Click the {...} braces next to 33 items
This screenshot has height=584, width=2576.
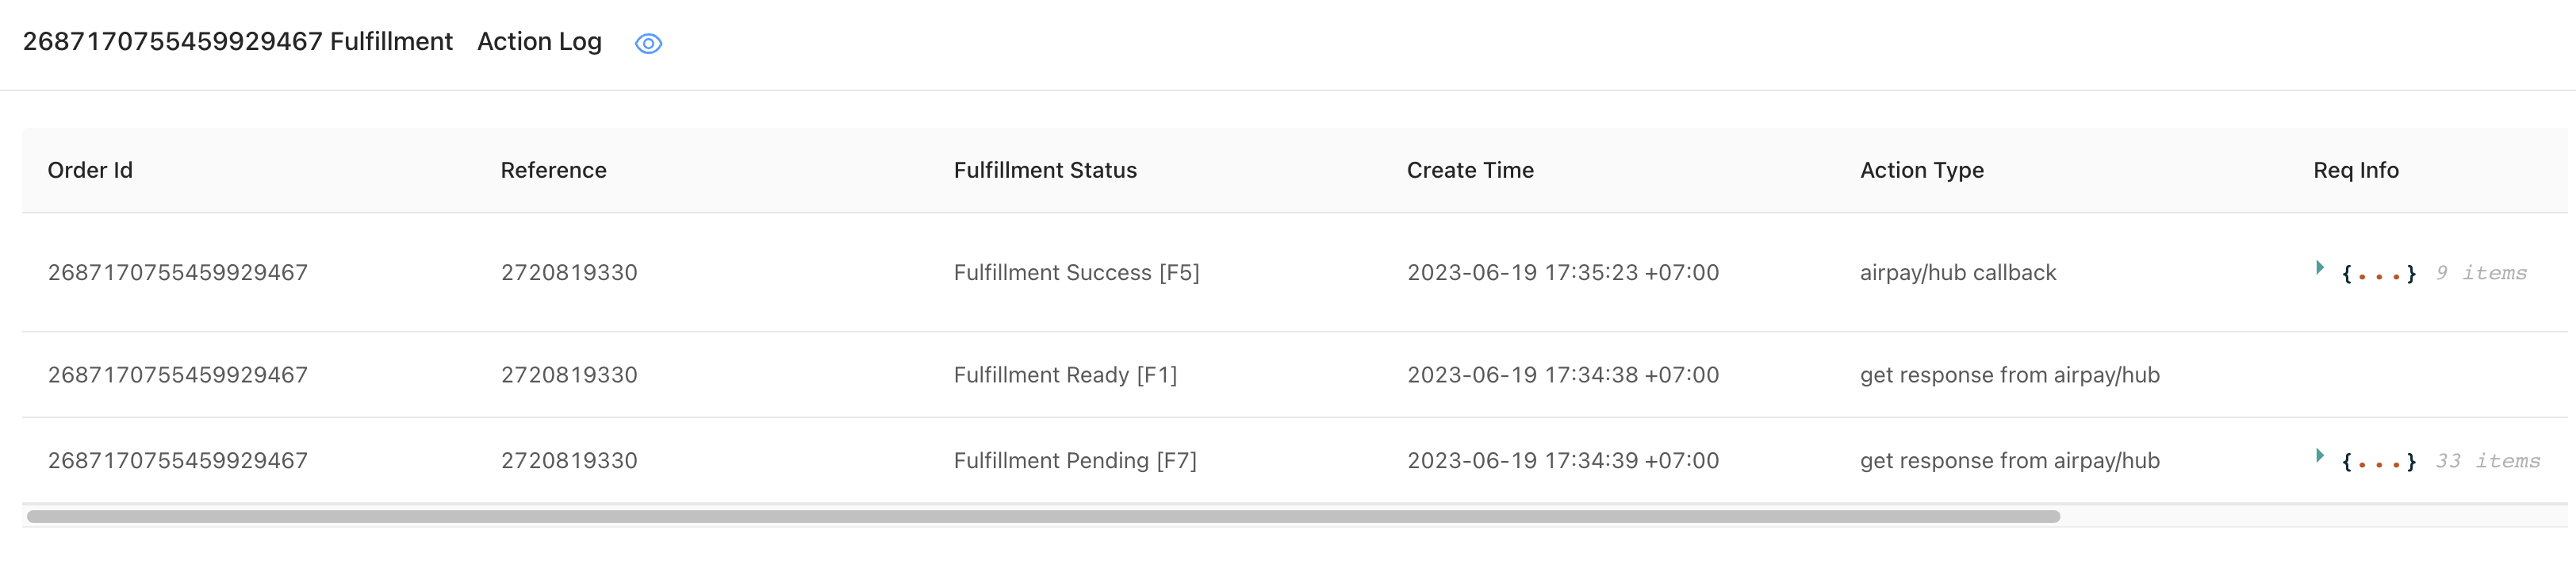coord(2378,461)
